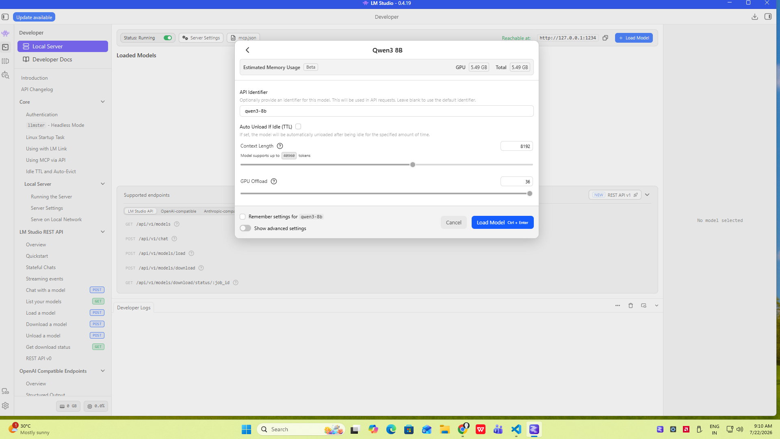Open My Models icon in the left rail
Viewport: 780px width, 439px height.
[5, 61]
